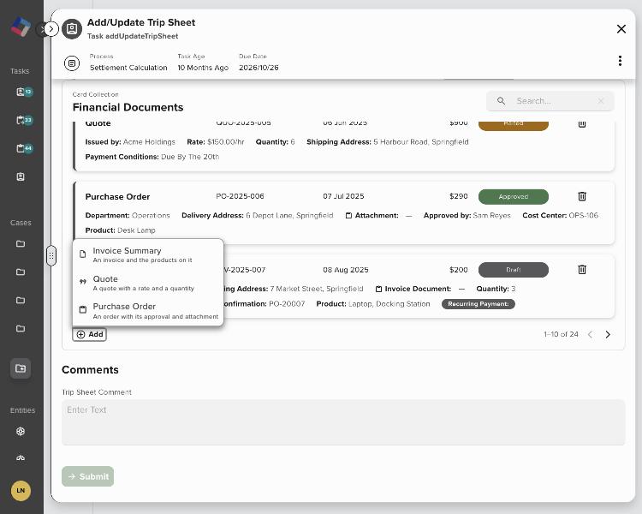Click the highlighted add-case folder icon
This screenshot has width=642, height=514.
[21, 368]
